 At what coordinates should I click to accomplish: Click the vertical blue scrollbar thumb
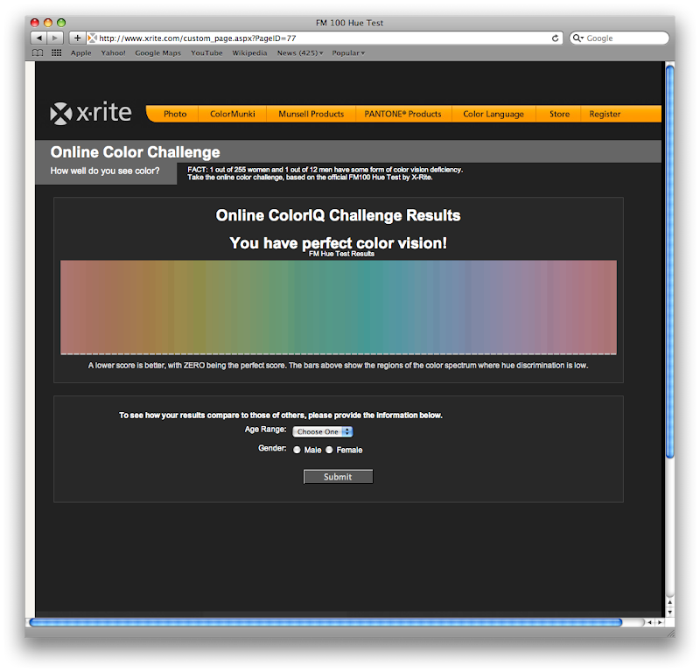(x=669, y=262)
